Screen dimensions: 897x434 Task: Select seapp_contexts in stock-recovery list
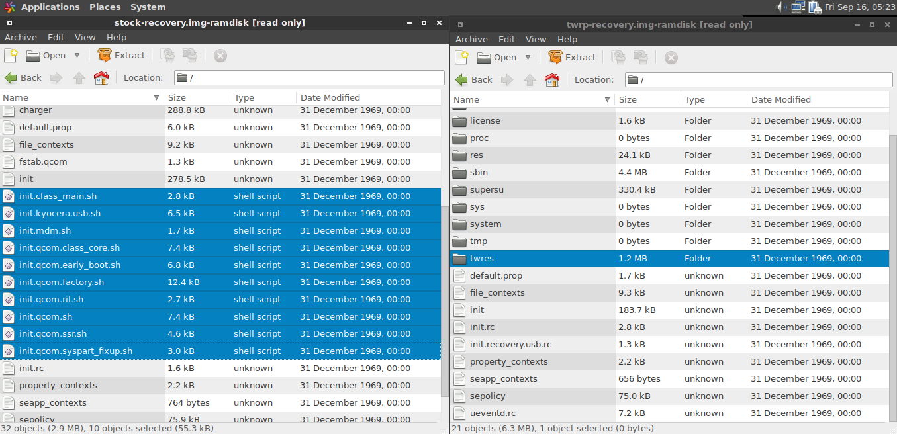click(x=220, y=403)
